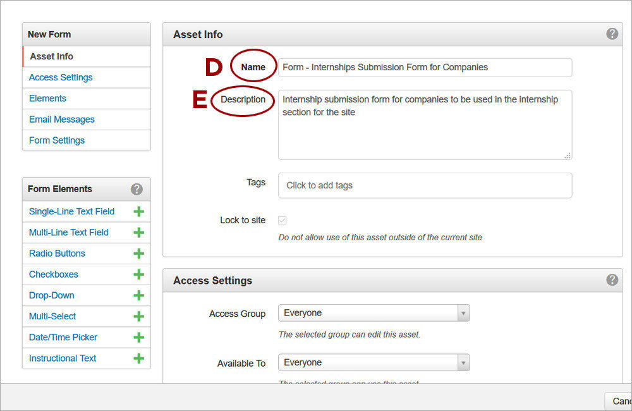The image size is (632, 411).
Task: Click the Name input field
Action: (x=425, y=68)
